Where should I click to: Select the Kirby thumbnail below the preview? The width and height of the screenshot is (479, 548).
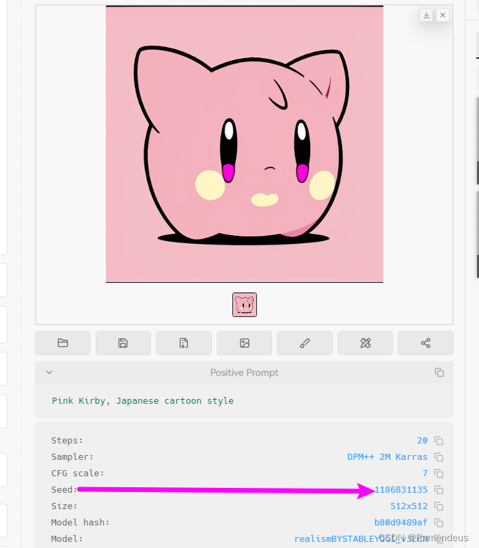pyautogui.click(x=245, y=305)
